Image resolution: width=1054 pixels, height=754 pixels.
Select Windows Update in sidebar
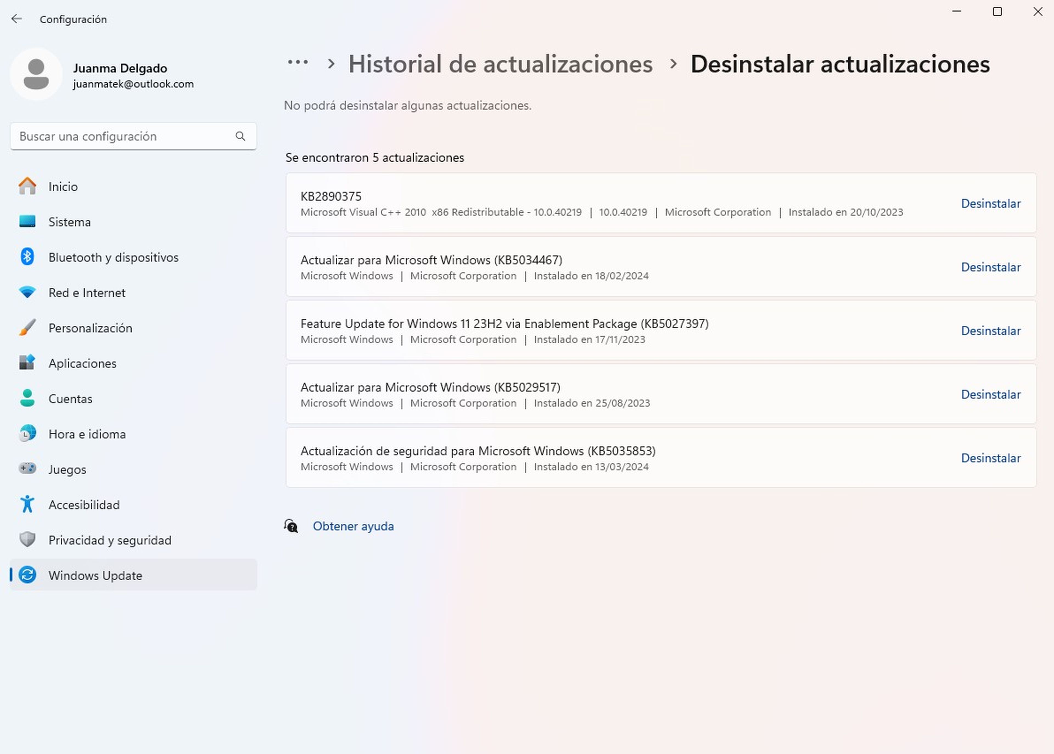pyautogui.click(x=133, y=575)
